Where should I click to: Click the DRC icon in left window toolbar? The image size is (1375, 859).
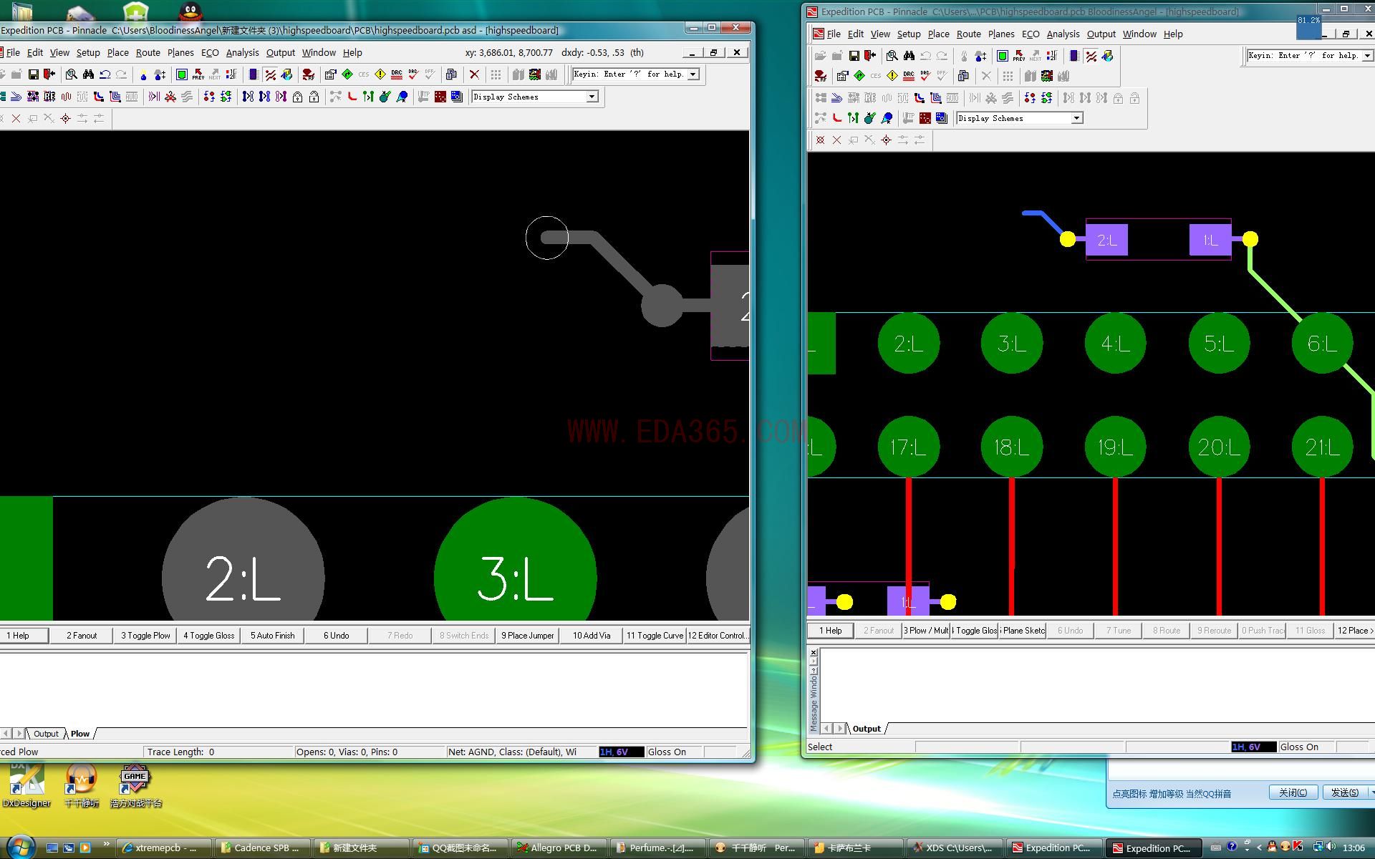pyautogui.click(x=396, y=74)
